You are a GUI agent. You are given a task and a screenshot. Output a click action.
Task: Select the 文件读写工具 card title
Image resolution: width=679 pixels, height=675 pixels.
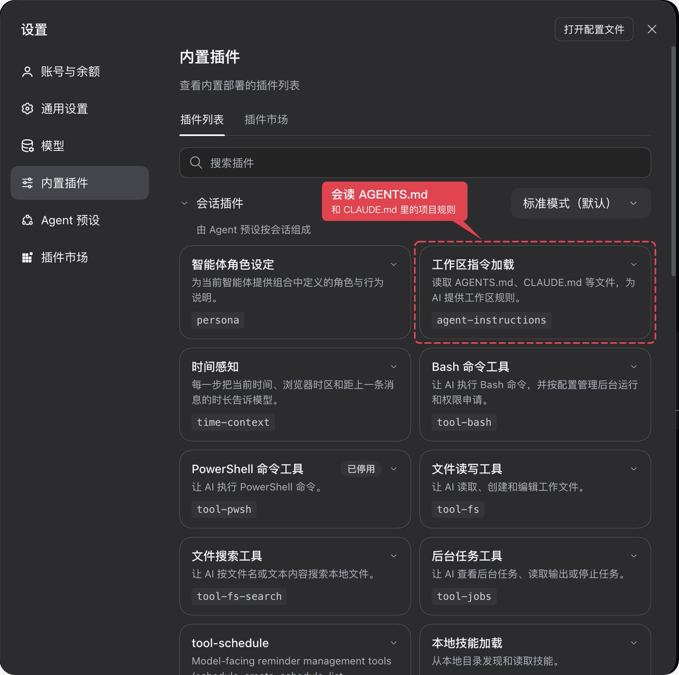tap(467, 469)
